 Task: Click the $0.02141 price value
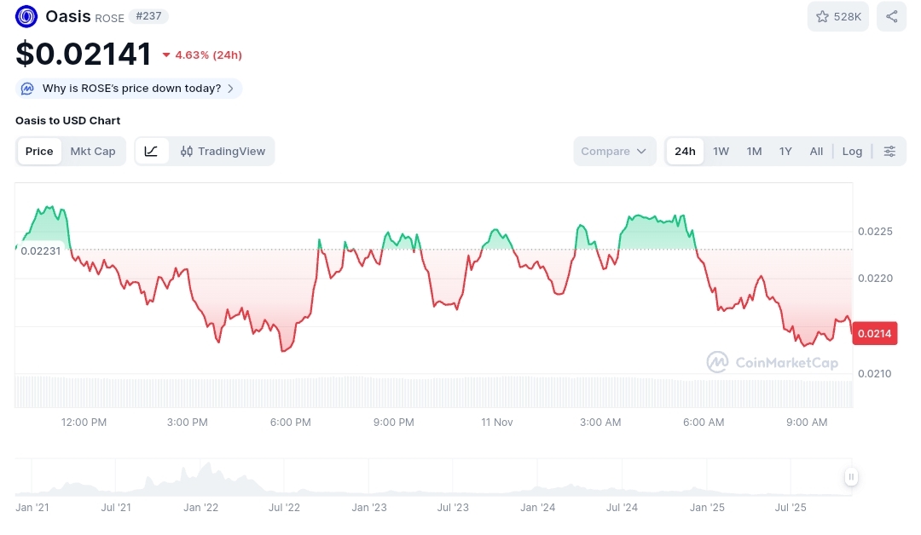[x=84, y=54]
